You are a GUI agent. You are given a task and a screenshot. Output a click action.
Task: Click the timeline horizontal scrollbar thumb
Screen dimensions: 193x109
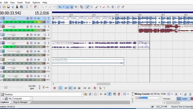[x=103, y=84]
